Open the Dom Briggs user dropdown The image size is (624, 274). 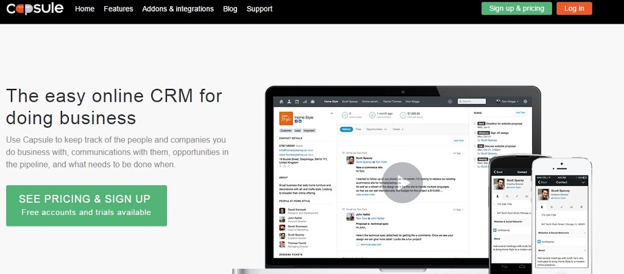[507, 102]
